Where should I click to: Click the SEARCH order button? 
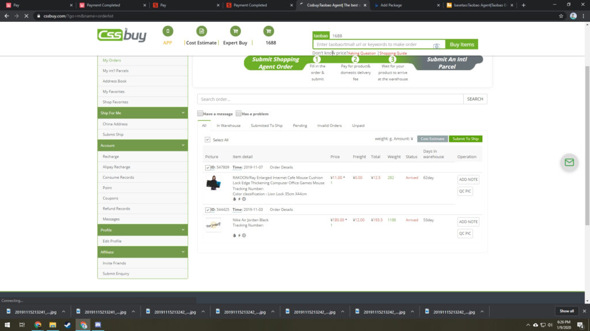click(475, 99)
